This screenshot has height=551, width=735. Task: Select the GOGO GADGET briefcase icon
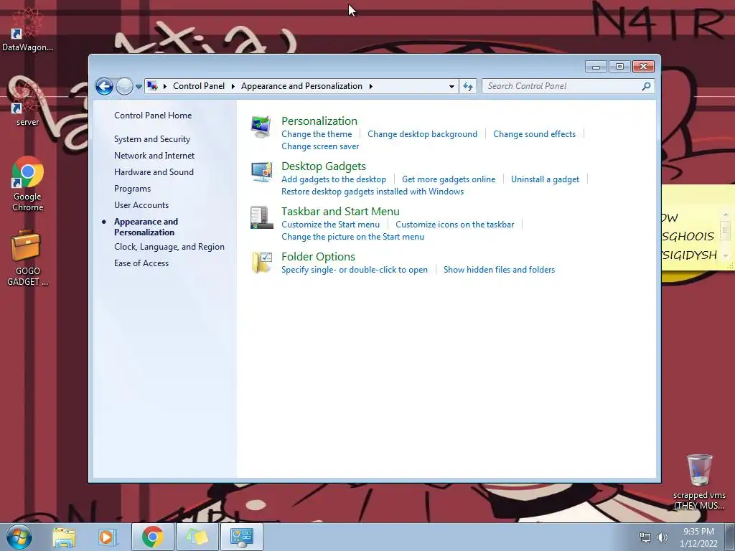pyautogui.click(x=27, y=258)
